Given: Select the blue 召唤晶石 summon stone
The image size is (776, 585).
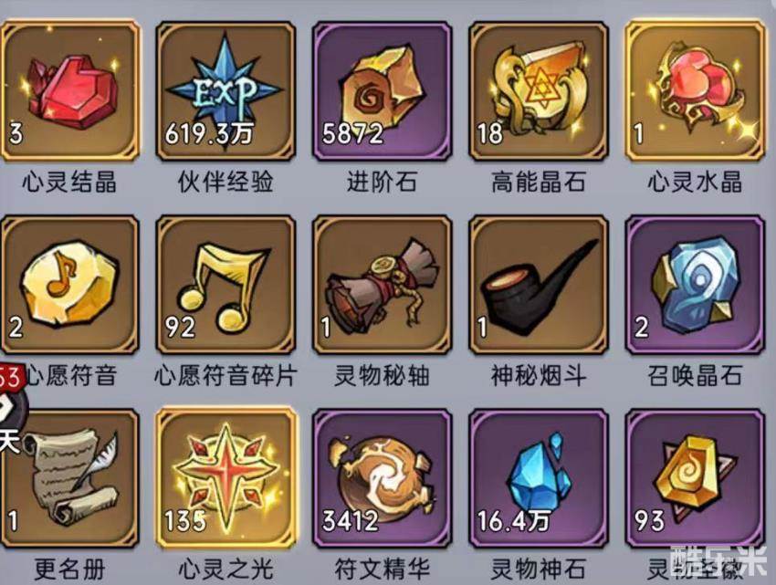Looking at the screenshot, I should pos(696,285).
